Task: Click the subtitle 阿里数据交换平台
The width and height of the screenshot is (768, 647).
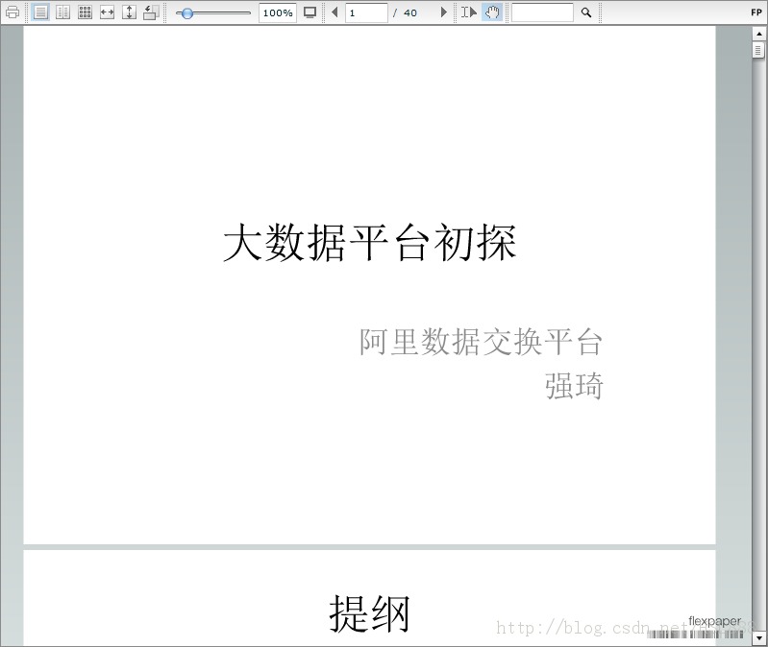Action: click(x=481, y=342)
